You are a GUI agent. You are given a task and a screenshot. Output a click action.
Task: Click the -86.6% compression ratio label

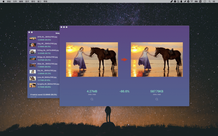point(124,91)
